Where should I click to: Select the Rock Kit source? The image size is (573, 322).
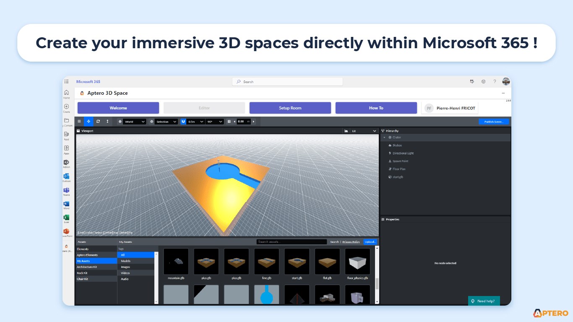[x=96, y=273]
